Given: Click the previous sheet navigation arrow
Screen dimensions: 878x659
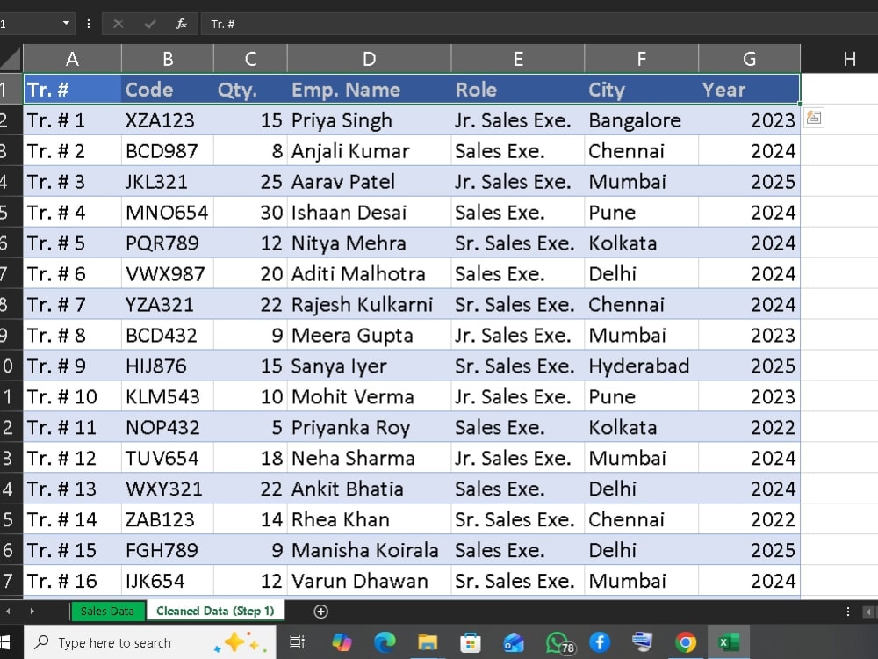Looking at the screenshot, I should (8, 612).
